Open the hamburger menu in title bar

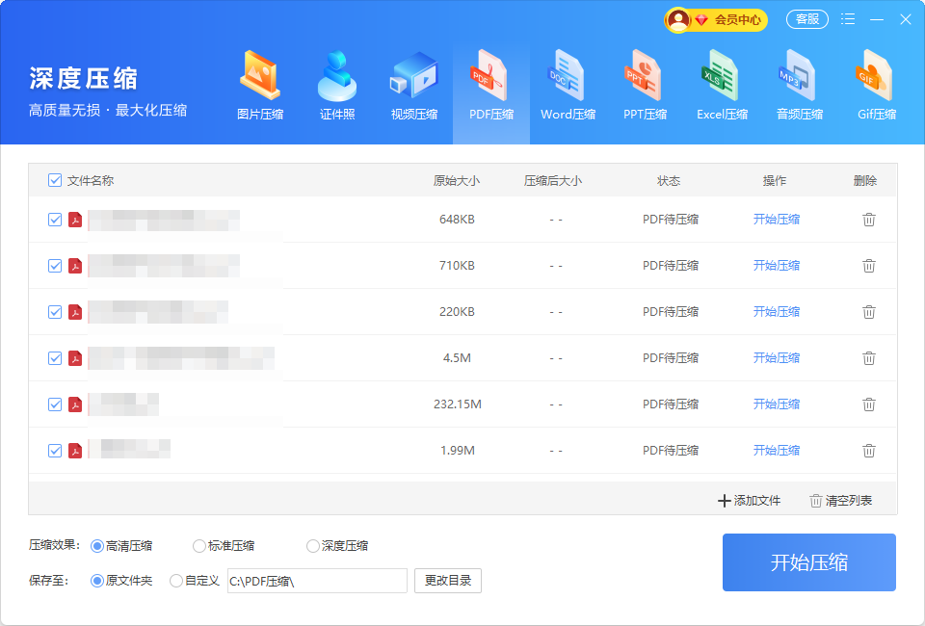pos(848,19)
